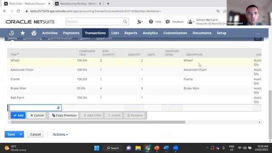Image resolution: width=272 pixels, height=153 pixels.
Task: Open the Reports menu
Action: [131, 33]
